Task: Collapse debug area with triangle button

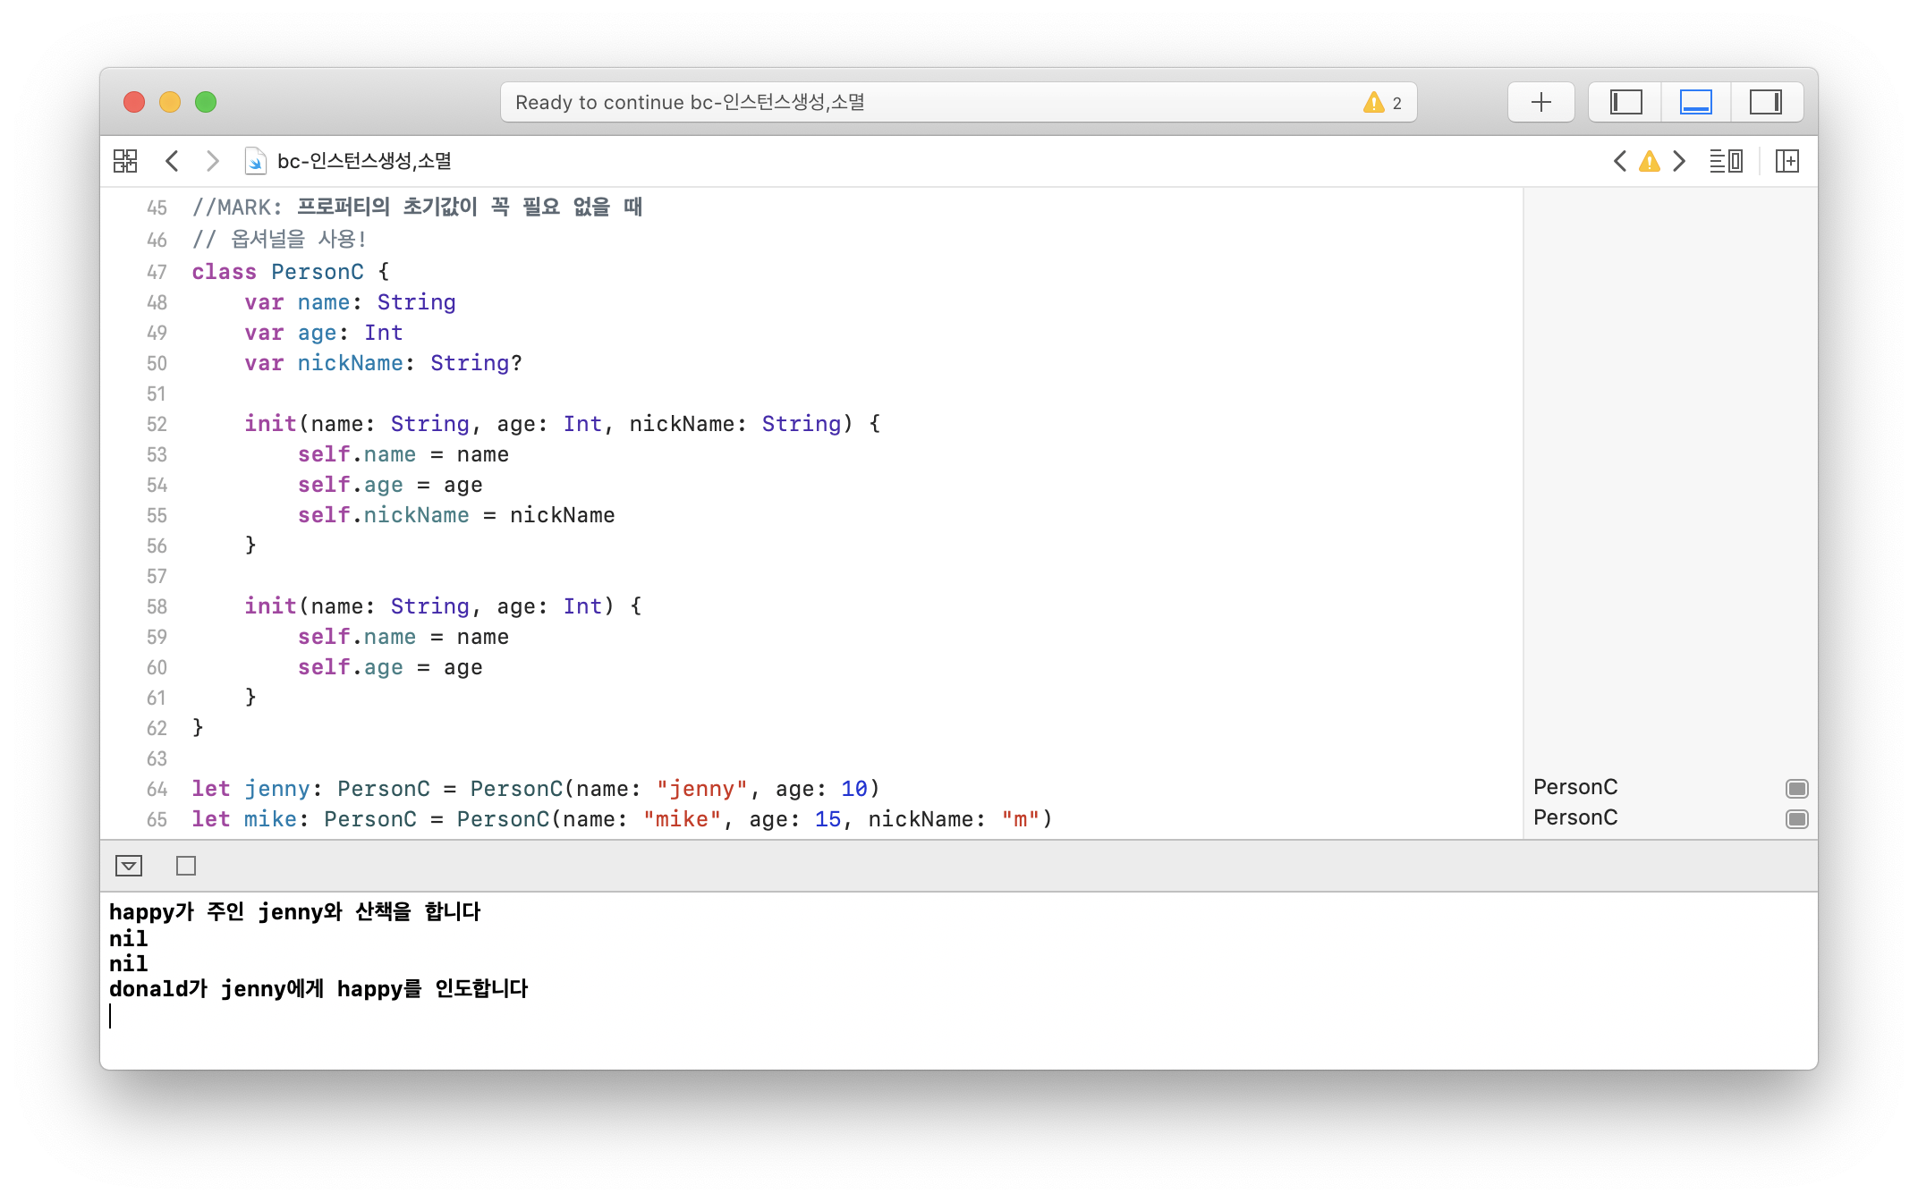Action: pyautogui.click(x=129, y=865)
